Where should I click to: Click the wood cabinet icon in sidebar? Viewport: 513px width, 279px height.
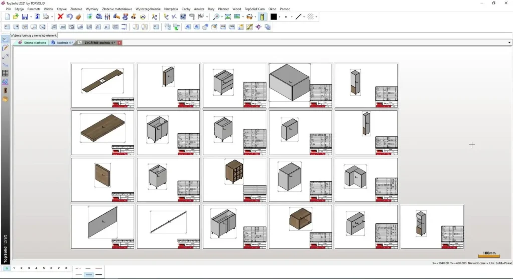tap(5, 90)
